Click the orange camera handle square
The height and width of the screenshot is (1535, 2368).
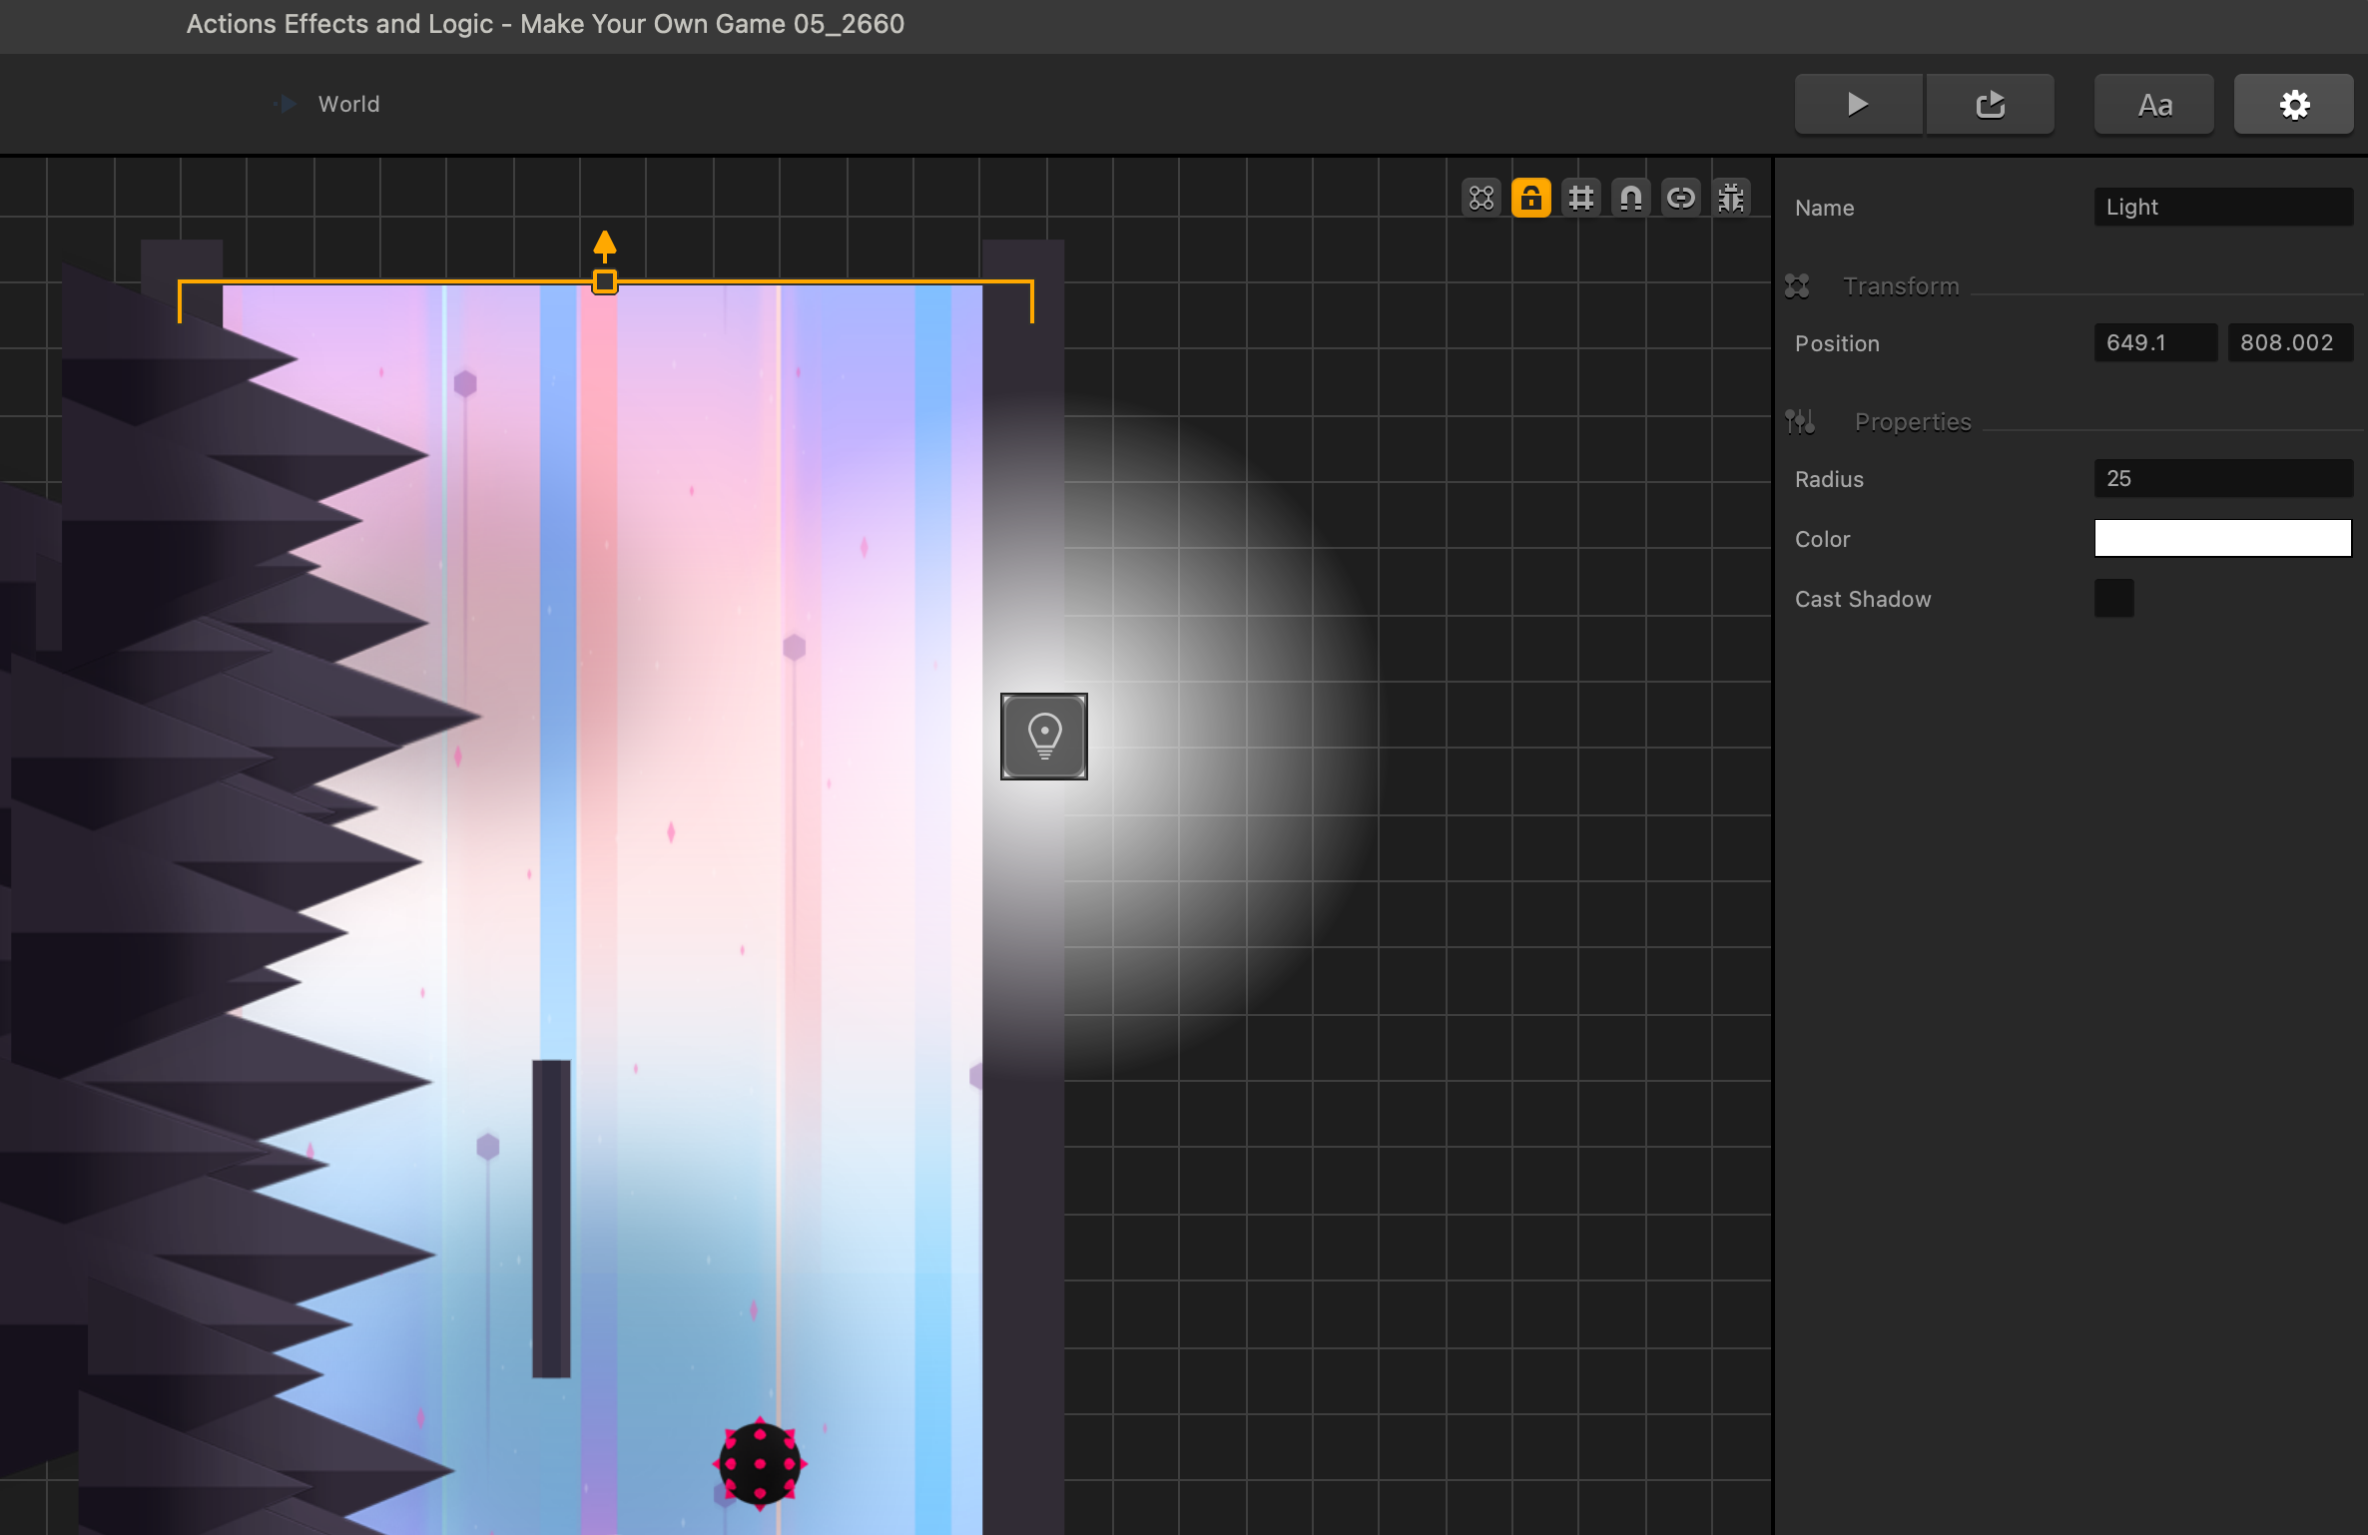pos(605,282)
